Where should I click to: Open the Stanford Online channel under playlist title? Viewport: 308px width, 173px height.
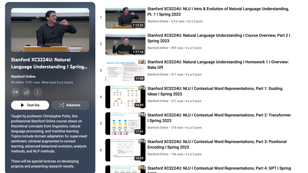point(23,76)
